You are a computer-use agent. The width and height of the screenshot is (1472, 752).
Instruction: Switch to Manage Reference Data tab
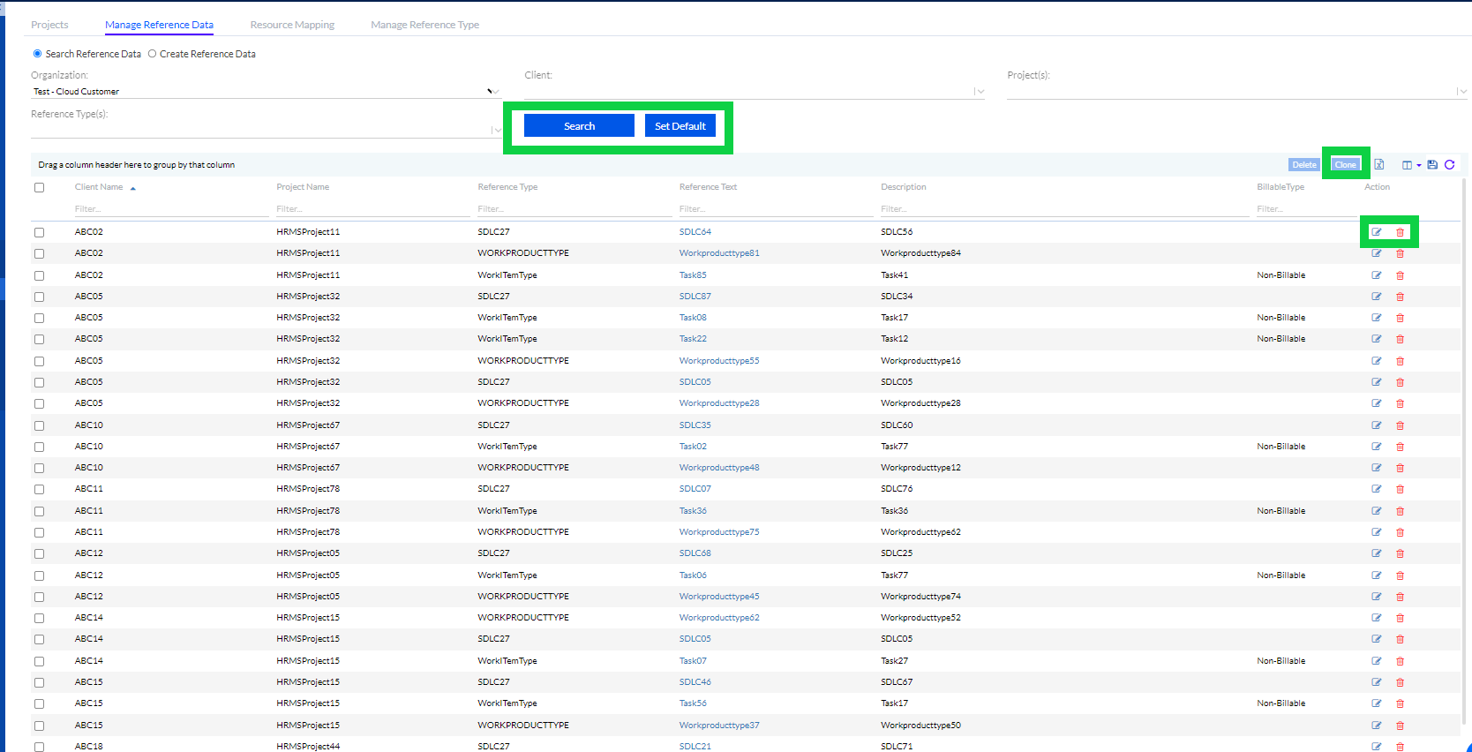159,25
